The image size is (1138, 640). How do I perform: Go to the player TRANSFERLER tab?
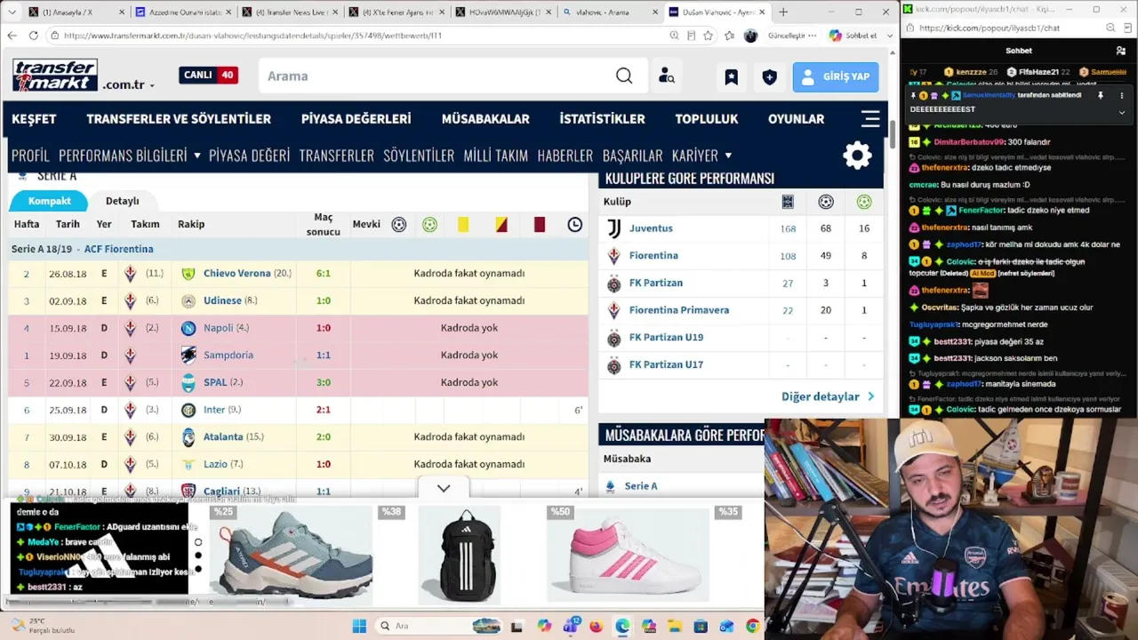(336, 156)
